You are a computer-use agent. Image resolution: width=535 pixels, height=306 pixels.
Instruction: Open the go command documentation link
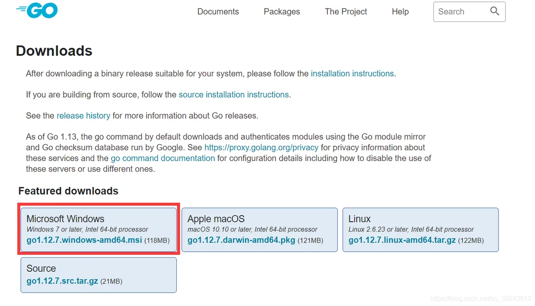pos(163,158)
